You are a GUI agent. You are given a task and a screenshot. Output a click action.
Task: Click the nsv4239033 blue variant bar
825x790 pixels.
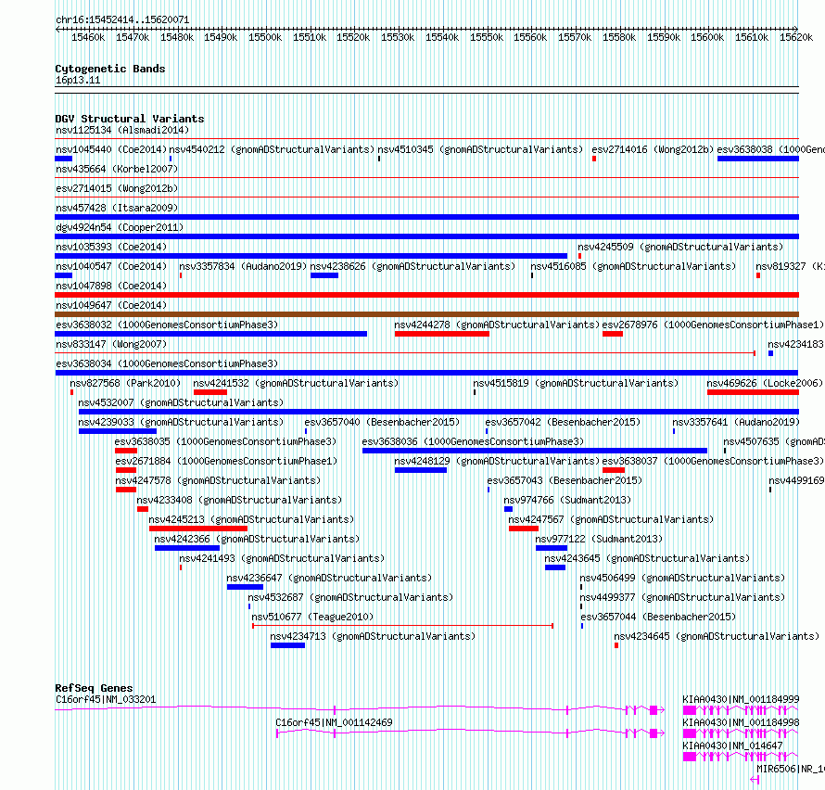pos(118,431)
